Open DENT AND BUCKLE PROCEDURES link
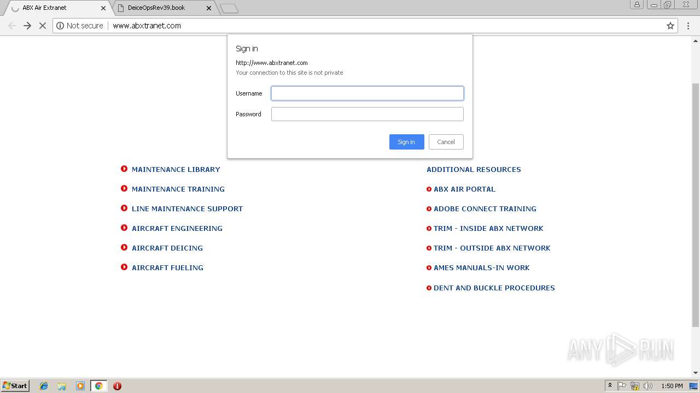 [x=494, y=288]
